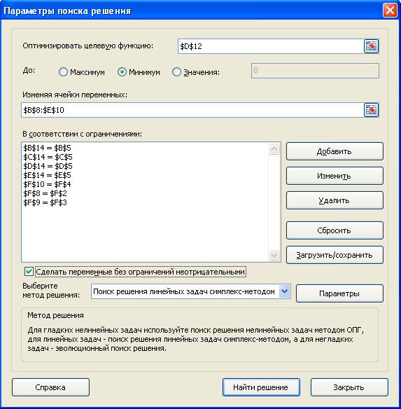Click the Изменить button
401x409 pixels.
335,176
